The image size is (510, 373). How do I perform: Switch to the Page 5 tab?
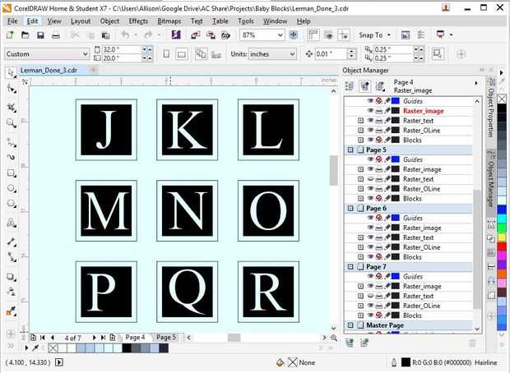[166, 337]
